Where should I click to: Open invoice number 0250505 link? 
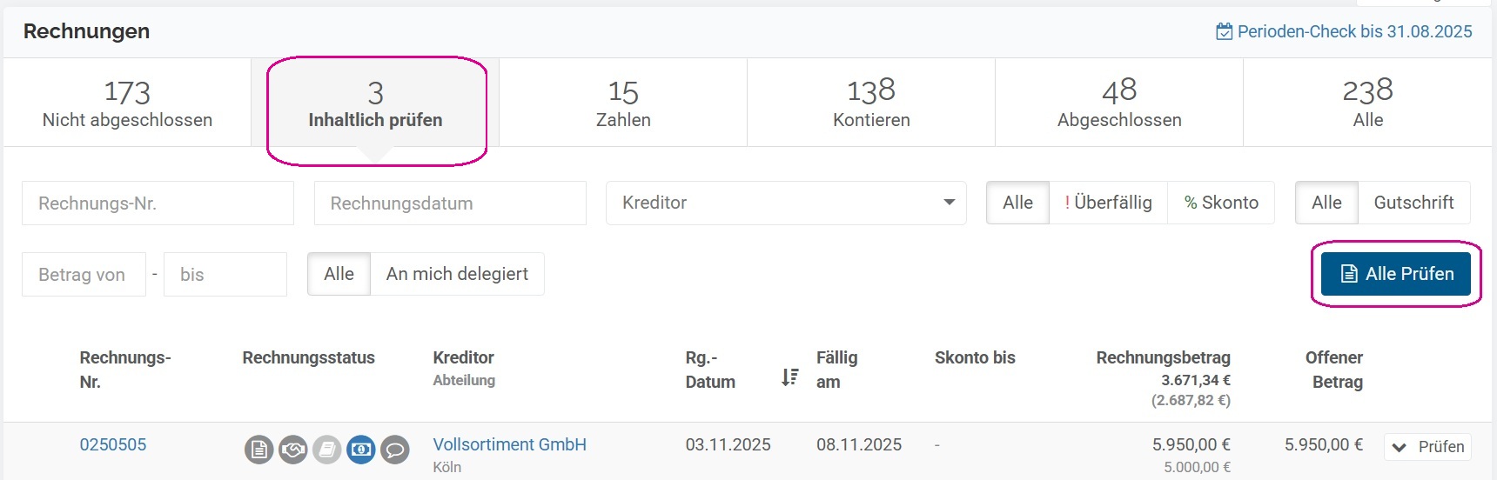(113, 444)
